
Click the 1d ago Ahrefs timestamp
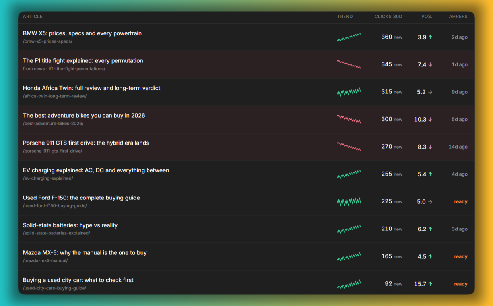coord(460,64)
